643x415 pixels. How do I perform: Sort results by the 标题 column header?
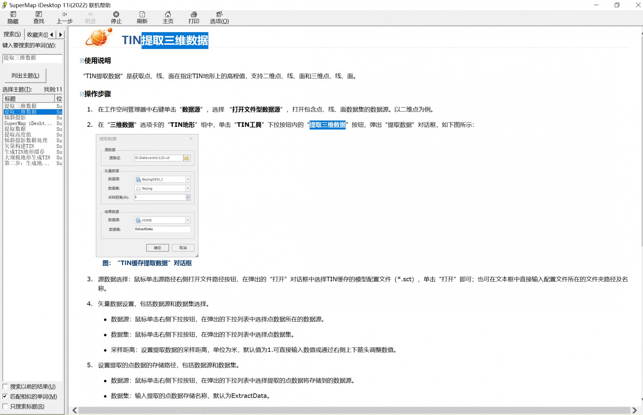point(29,99)
